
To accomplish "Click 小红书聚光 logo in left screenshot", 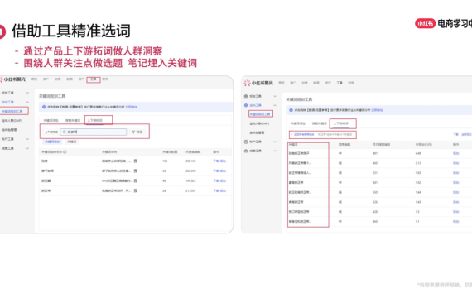I will click(12, 79).
